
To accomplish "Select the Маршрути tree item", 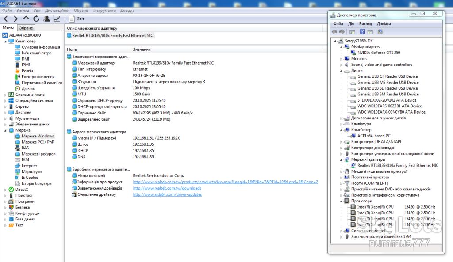I will point(31,172).
